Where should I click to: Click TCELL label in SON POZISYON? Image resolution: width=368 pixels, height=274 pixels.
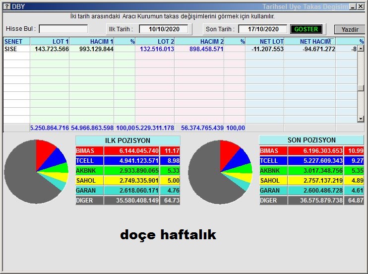click(273, 161)
